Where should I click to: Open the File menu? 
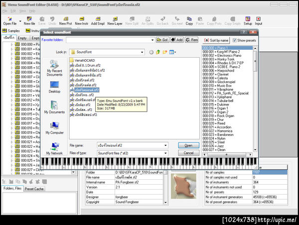[x=4, y=11]
